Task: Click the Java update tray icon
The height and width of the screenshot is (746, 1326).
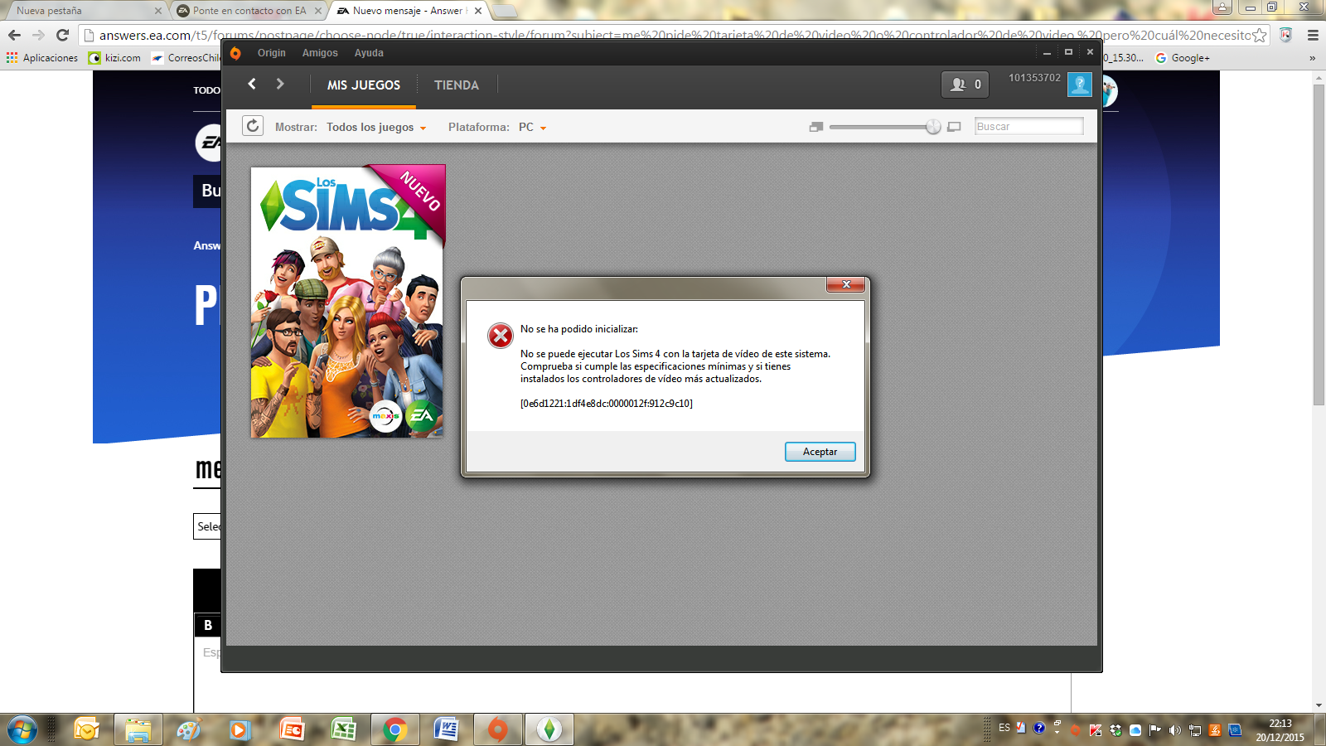Action: [1215, 730]
